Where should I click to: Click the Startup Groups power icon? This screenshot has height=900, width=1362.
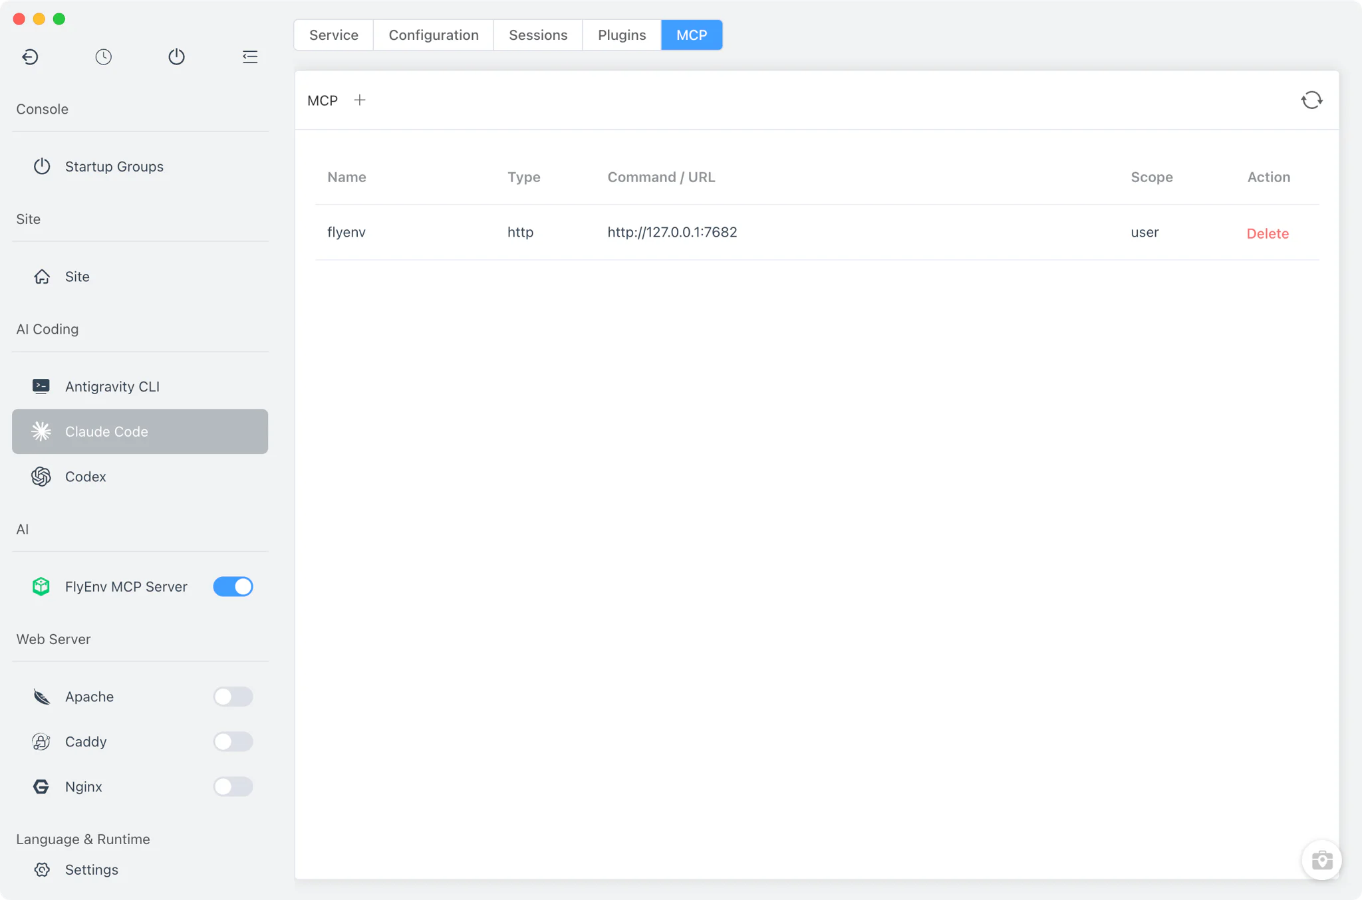coord(42,166)
